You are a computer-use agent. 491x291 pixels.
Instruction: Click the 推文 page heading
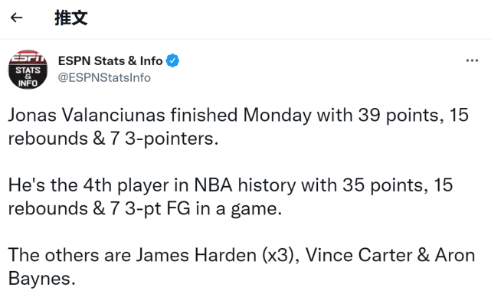tap(71, 18)
